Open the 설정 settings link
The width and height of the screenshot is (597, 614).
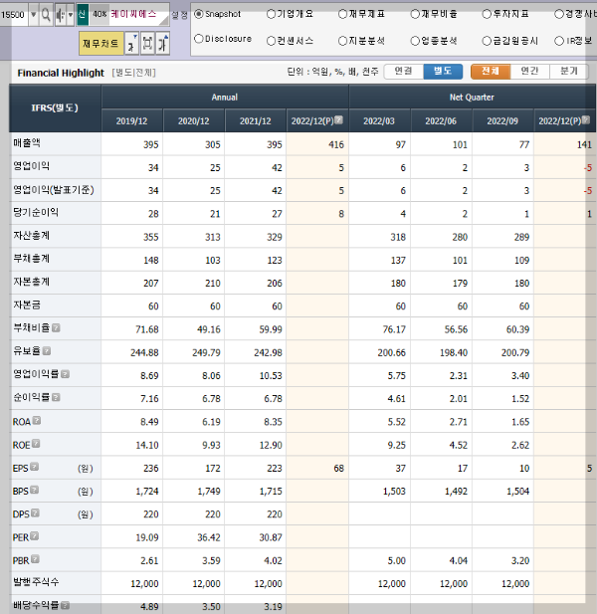click(180, 15)
